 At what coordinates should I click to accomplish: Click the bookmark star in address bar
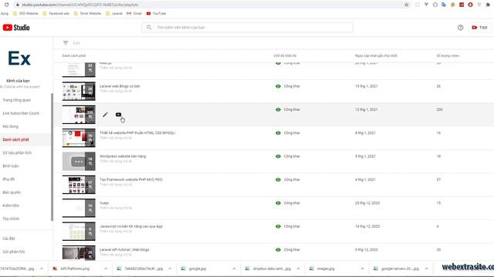[407, 5]
